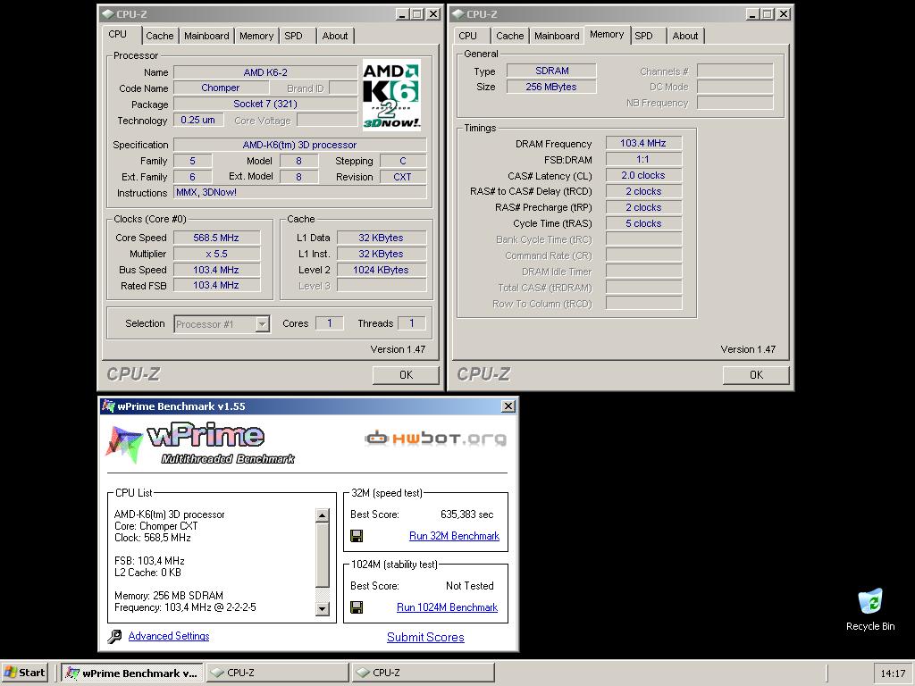Open About tab in left CPU-Z window
Image resolution: width=915 pixels, height=686 pixels.
(335, 36)
